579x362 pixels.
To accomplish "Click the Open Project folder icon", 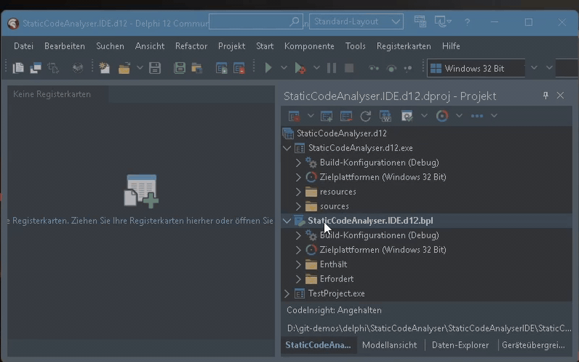I will pos(197,68).
